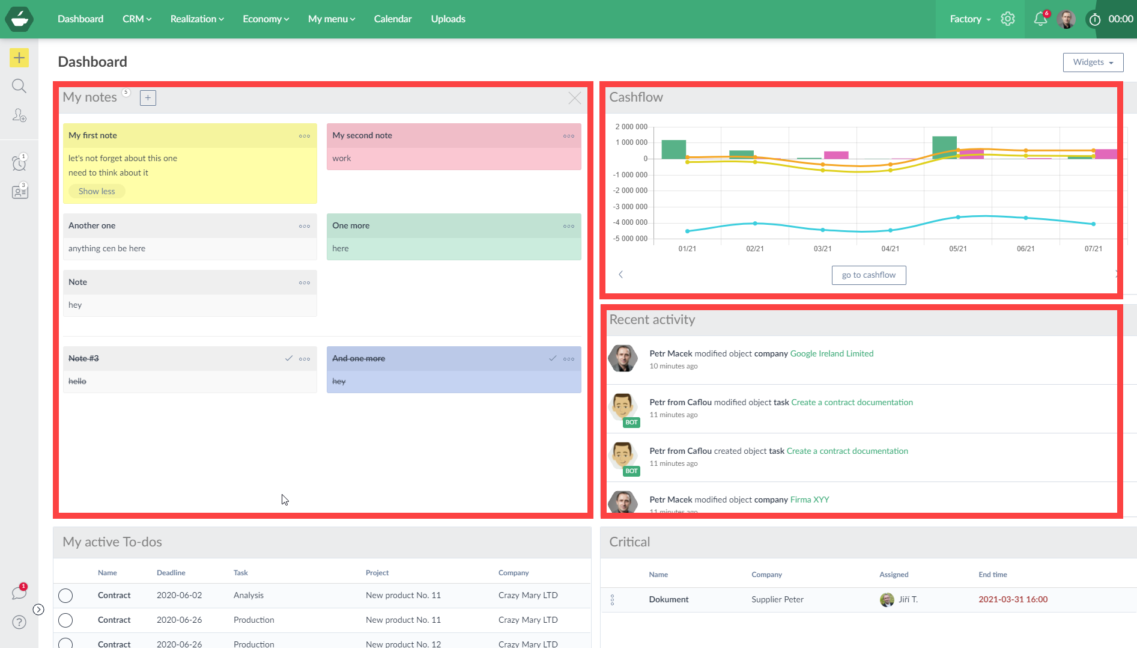Open the Economy dropdown menu

tap(266, 19)
